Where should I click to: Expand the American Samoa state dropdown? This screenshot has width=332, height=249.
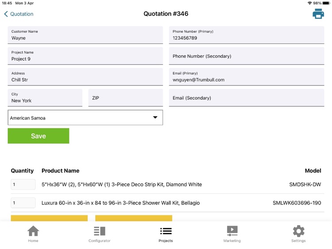(85, 117)
